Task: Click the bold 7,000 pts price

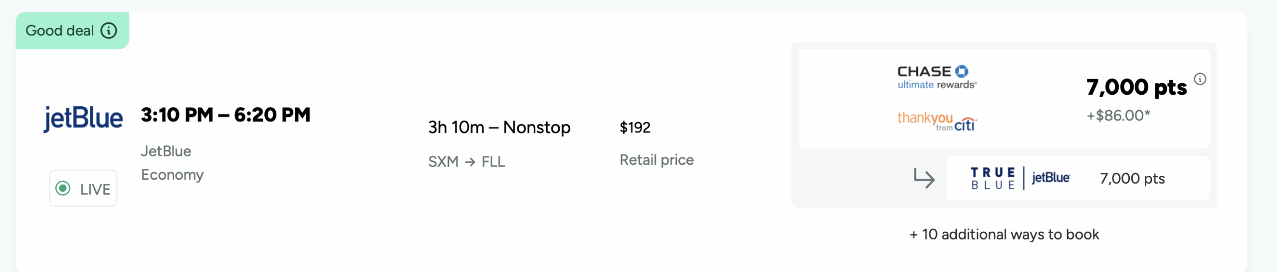Action: tap(1137, 87)
